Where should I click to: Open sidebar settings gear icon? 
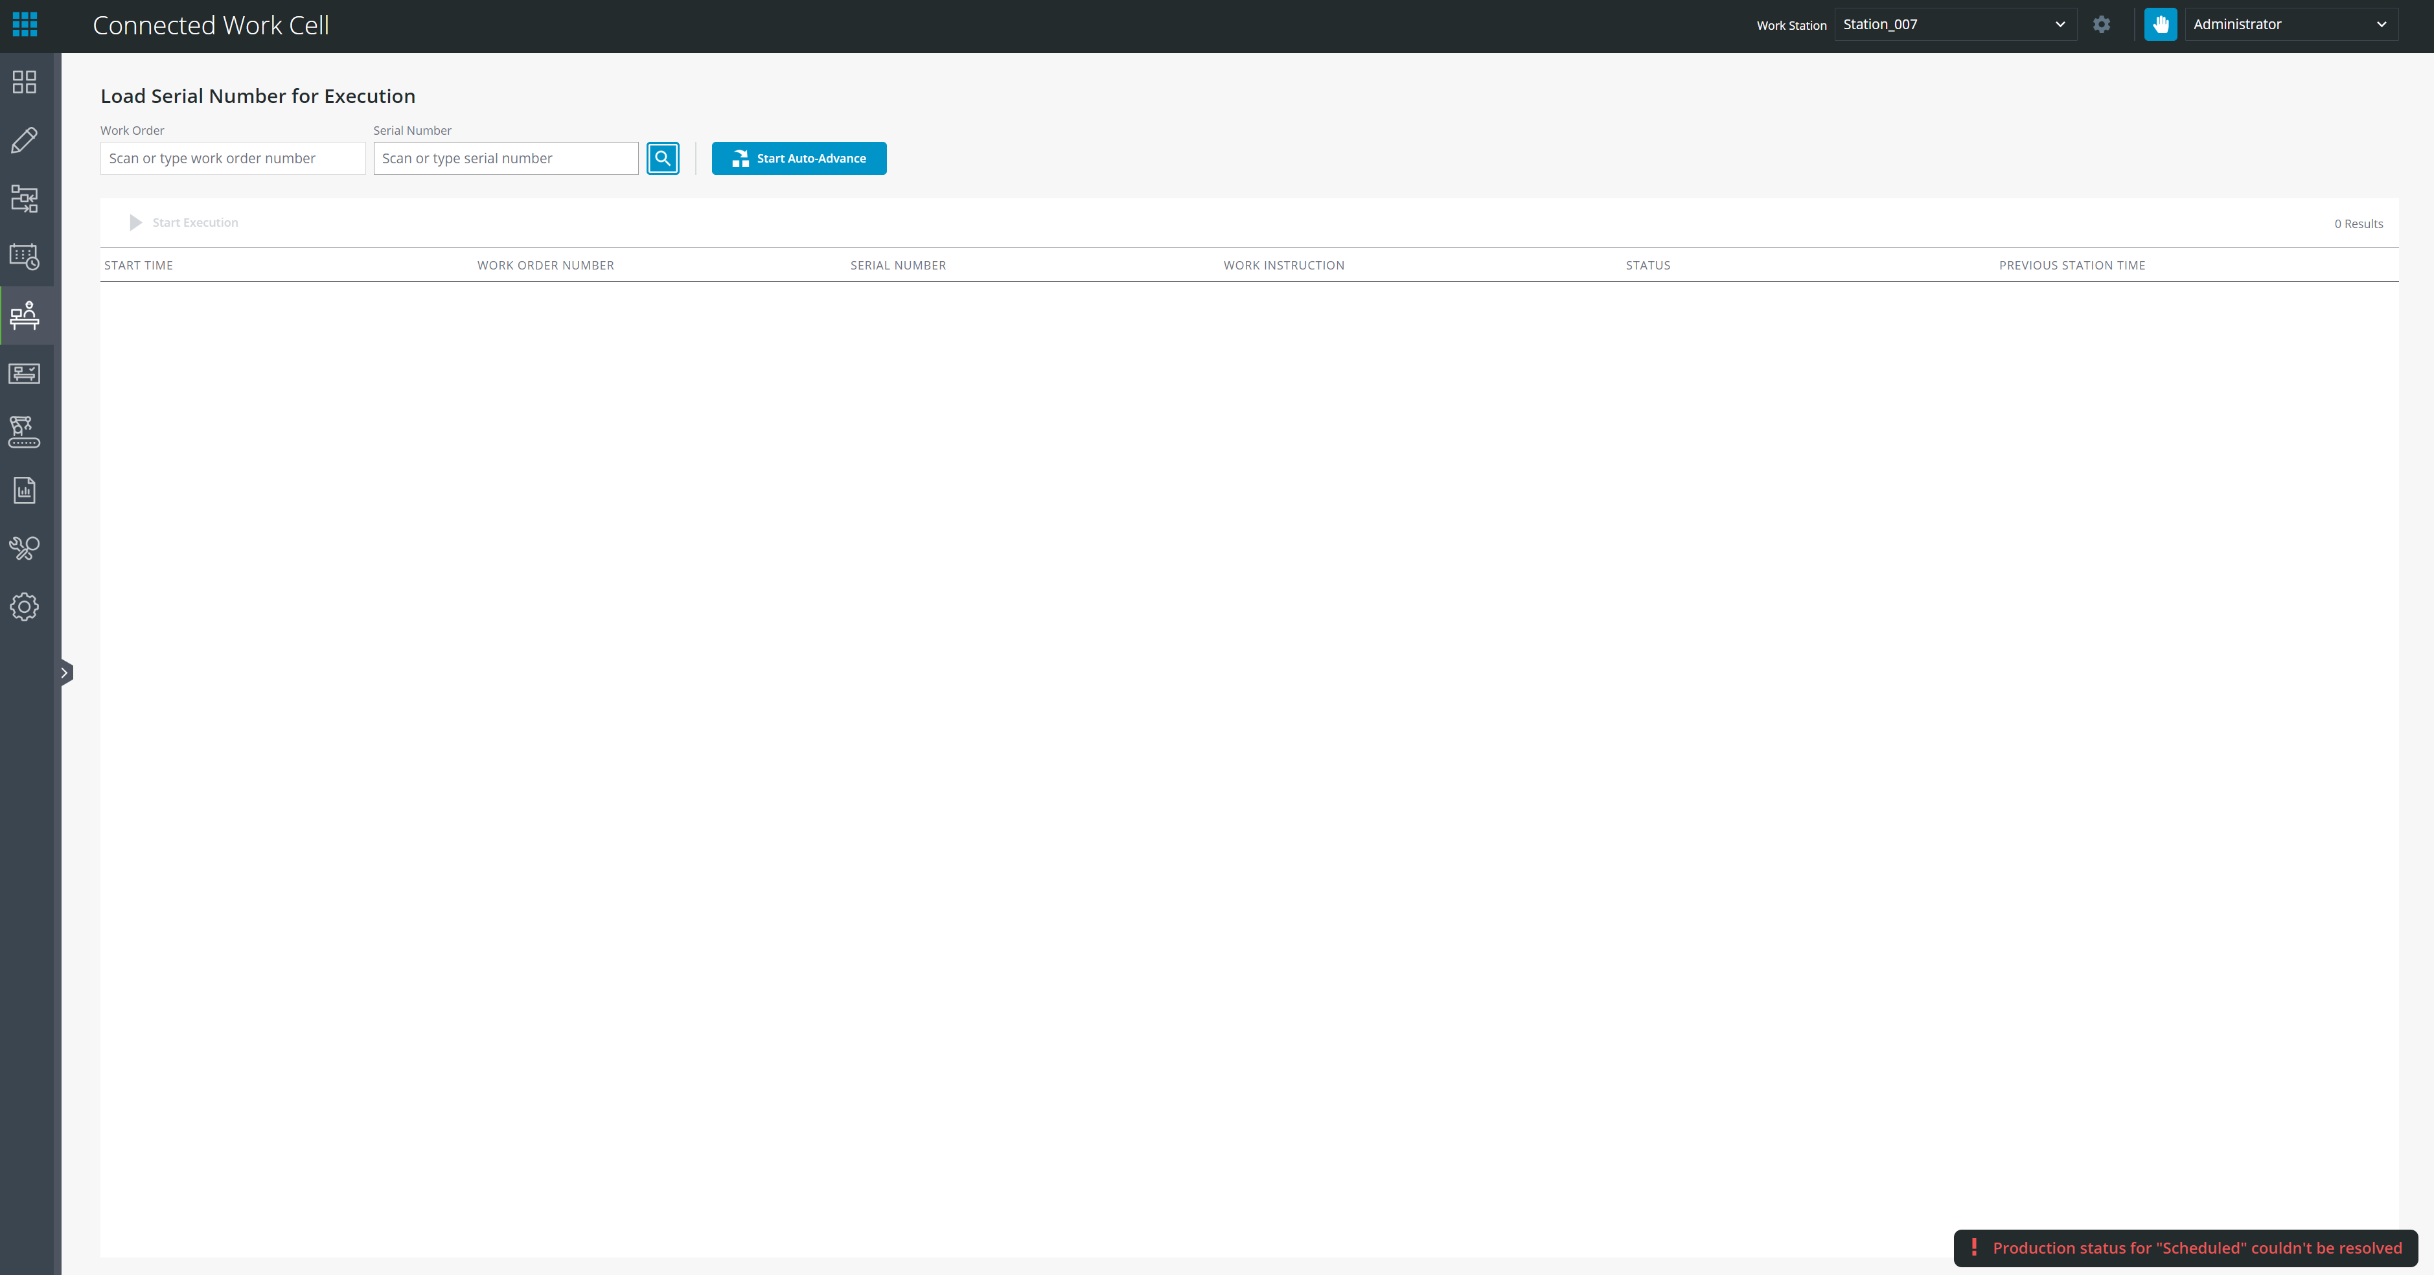pyautogui.click(x=25, y=606)
